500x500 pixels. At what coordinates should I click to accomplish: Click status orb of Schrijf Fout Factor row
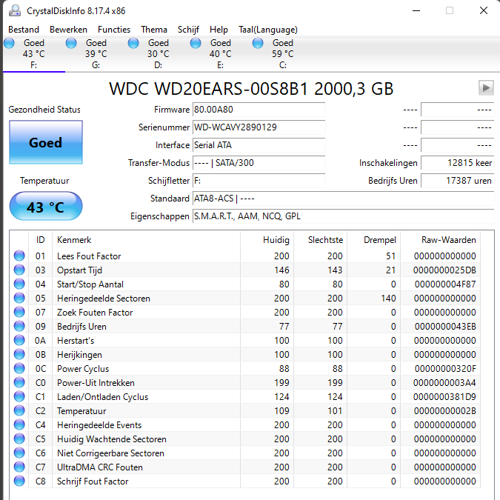(x=19, y=481)
